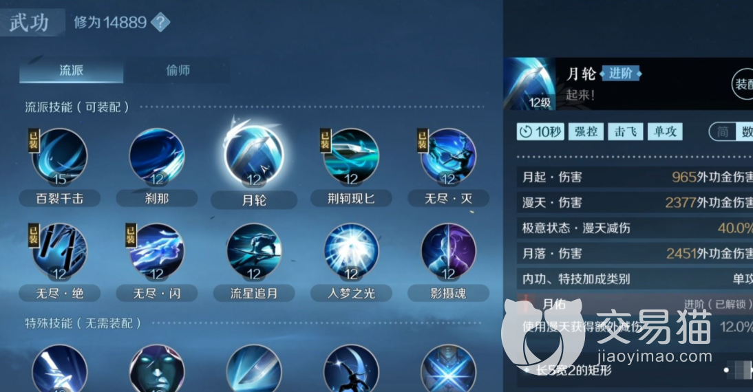The width and height of the screenshot is (753, 392).
Task: Select the 影摄魂 skill icon
Action: click(x=449, y=252)
